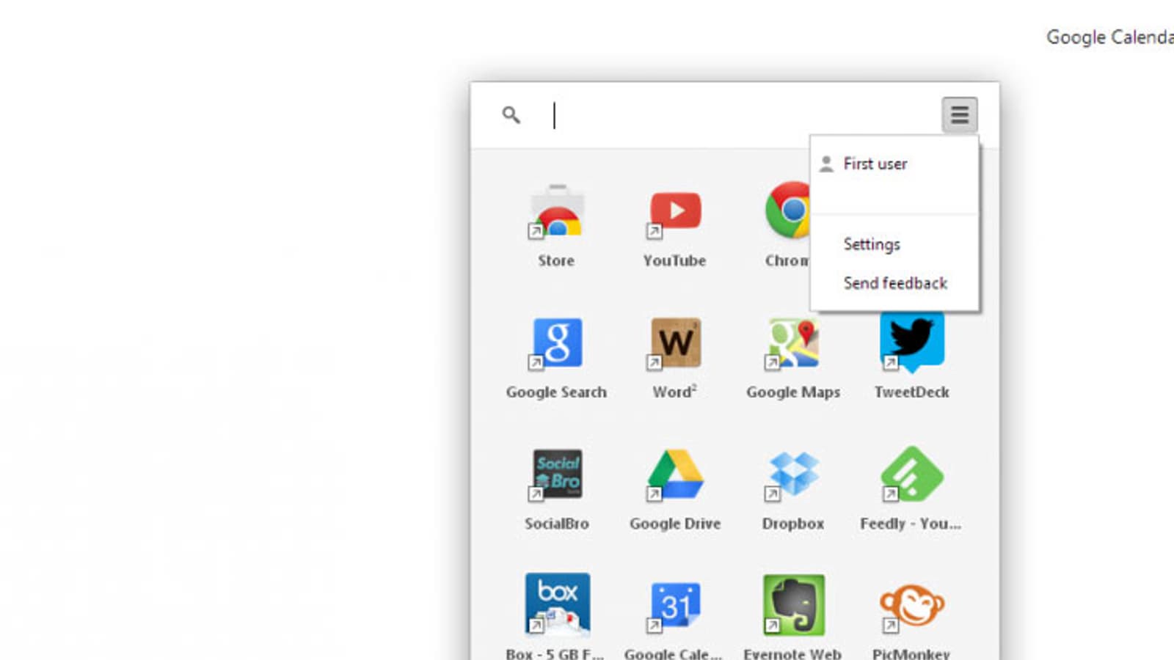This screenshot has height=660, width=1174.
Task: Launch the YouTube app
Action: pyautogui.click(x=675, y=211)
